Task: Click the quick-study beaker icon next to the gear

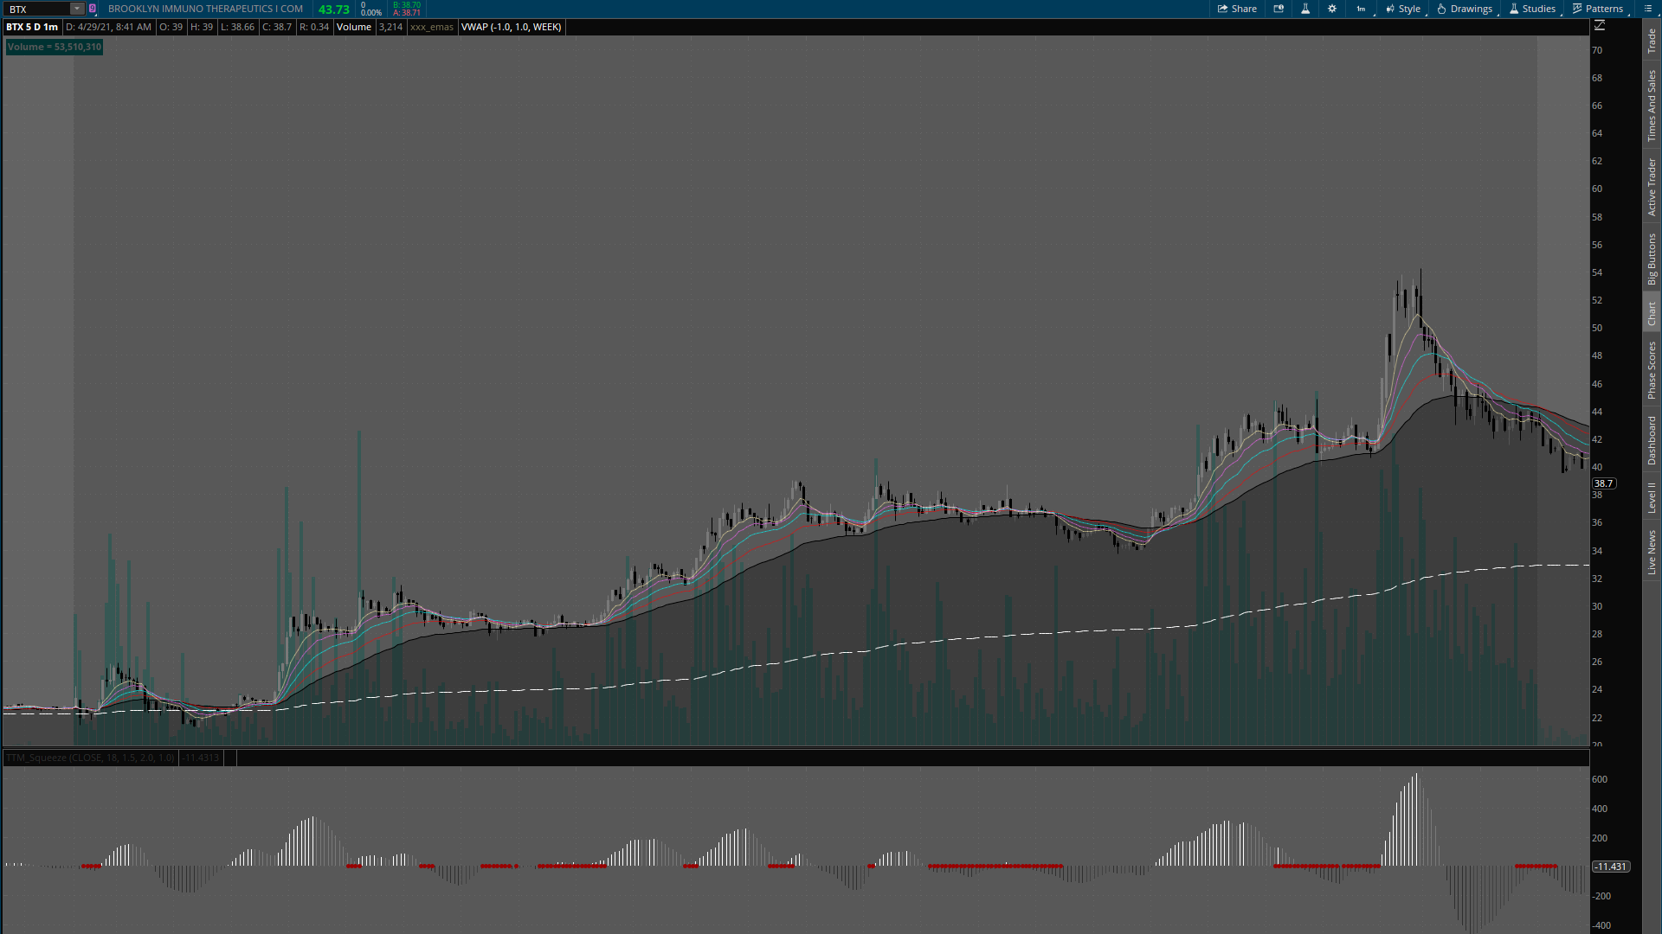Action: [1305, 9]
